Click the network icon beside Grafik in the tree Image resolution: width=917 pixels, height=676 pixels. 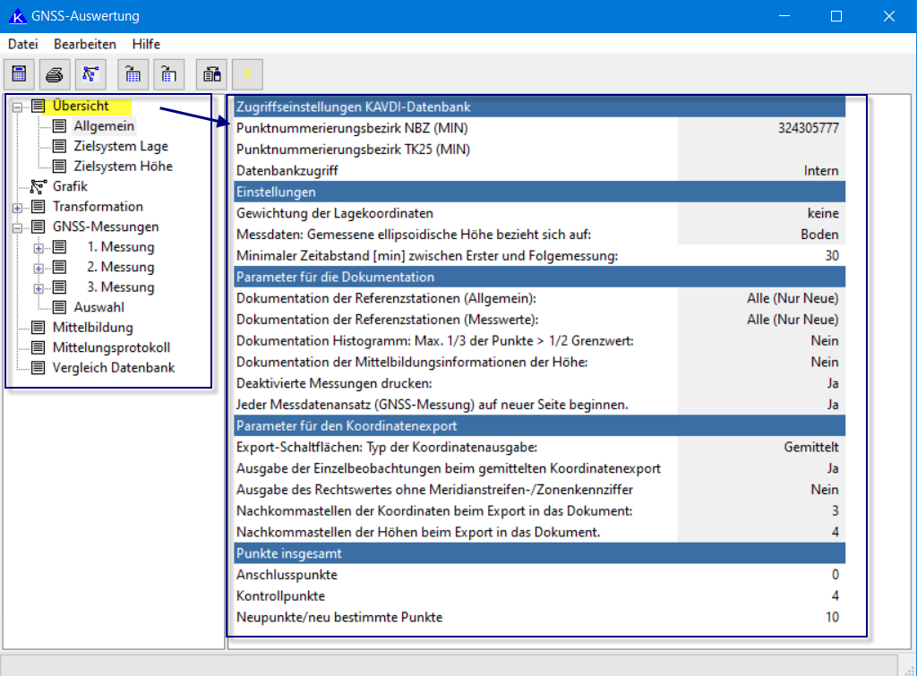point(39,186)
